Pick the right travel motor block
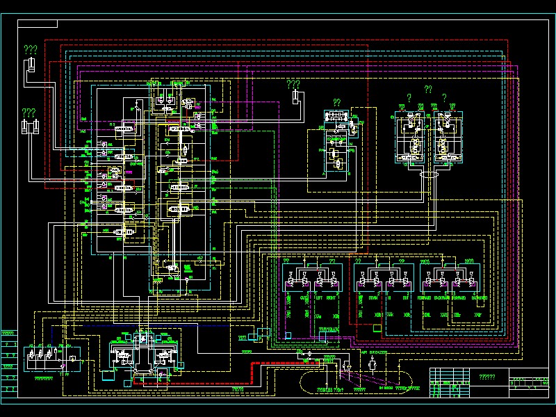 coord(448,137)
